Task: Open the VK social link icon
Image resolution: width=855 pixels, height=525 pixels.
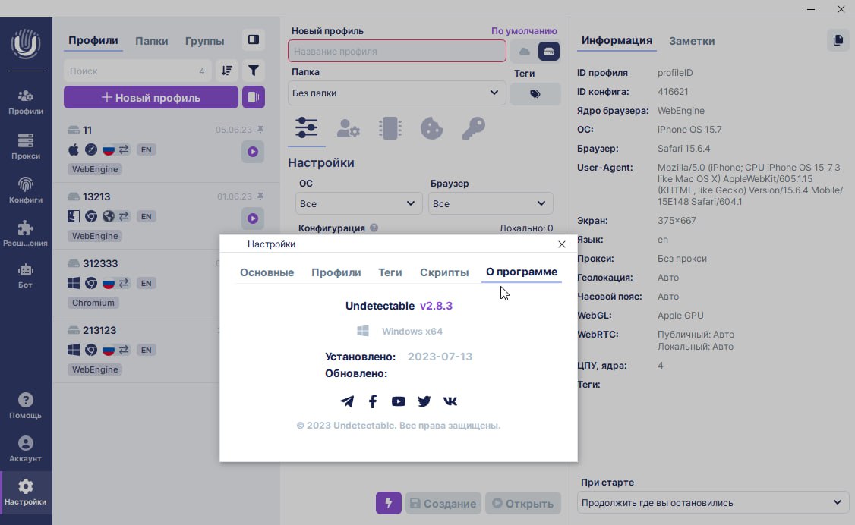Action: pos(450,401)
